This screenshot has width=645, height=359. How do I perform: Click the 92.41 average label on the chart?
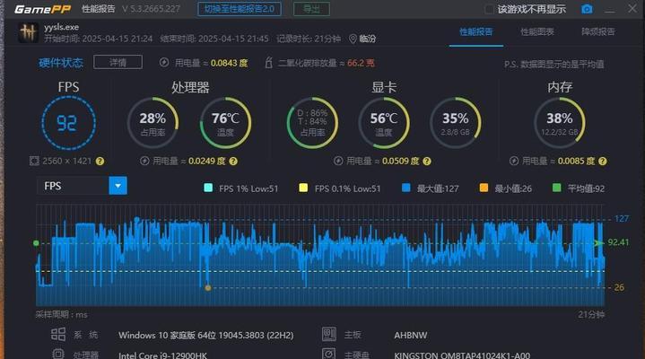(x=618, y=242)
